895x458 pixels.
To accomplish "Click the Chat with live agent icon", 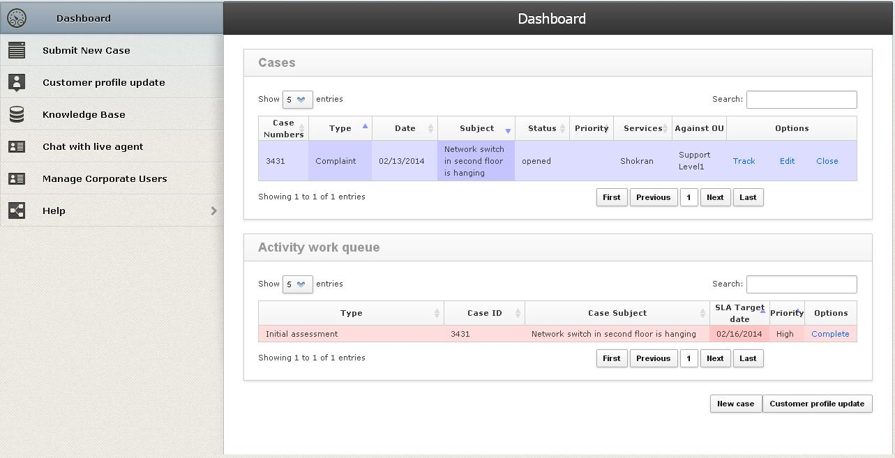I will pos(17,146).
